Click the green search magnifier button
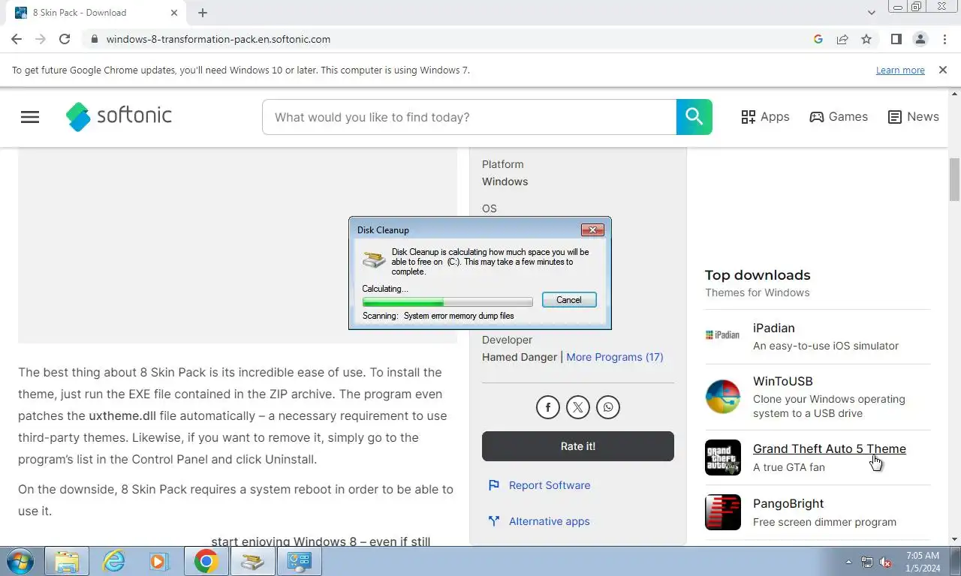 coord(694,117)
